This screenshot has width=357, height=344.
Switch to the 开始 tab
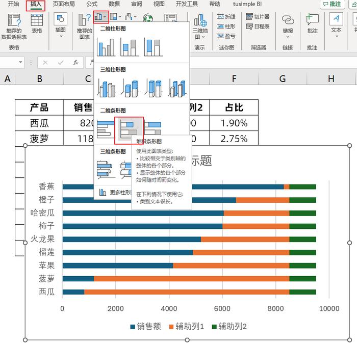13,4
